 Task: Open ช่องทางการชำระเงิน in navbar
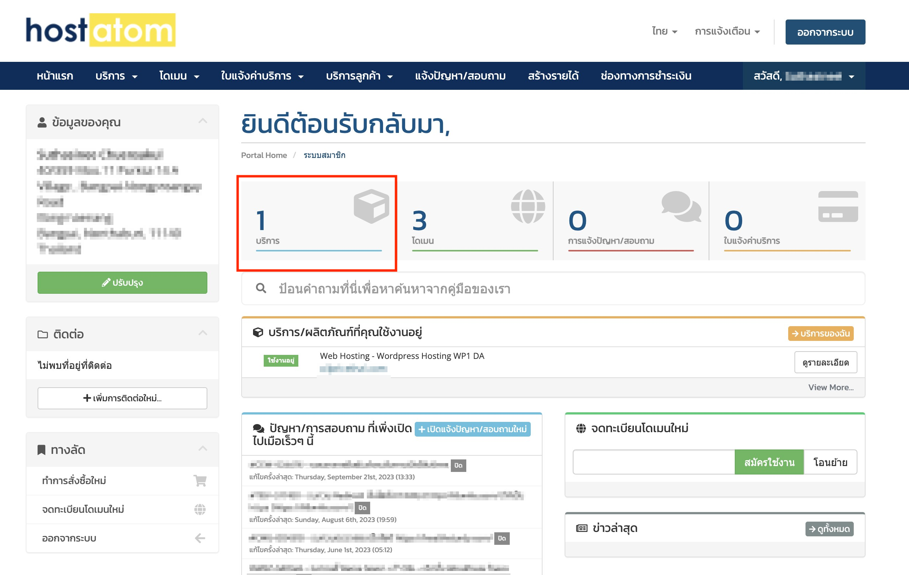click(646, 76)
